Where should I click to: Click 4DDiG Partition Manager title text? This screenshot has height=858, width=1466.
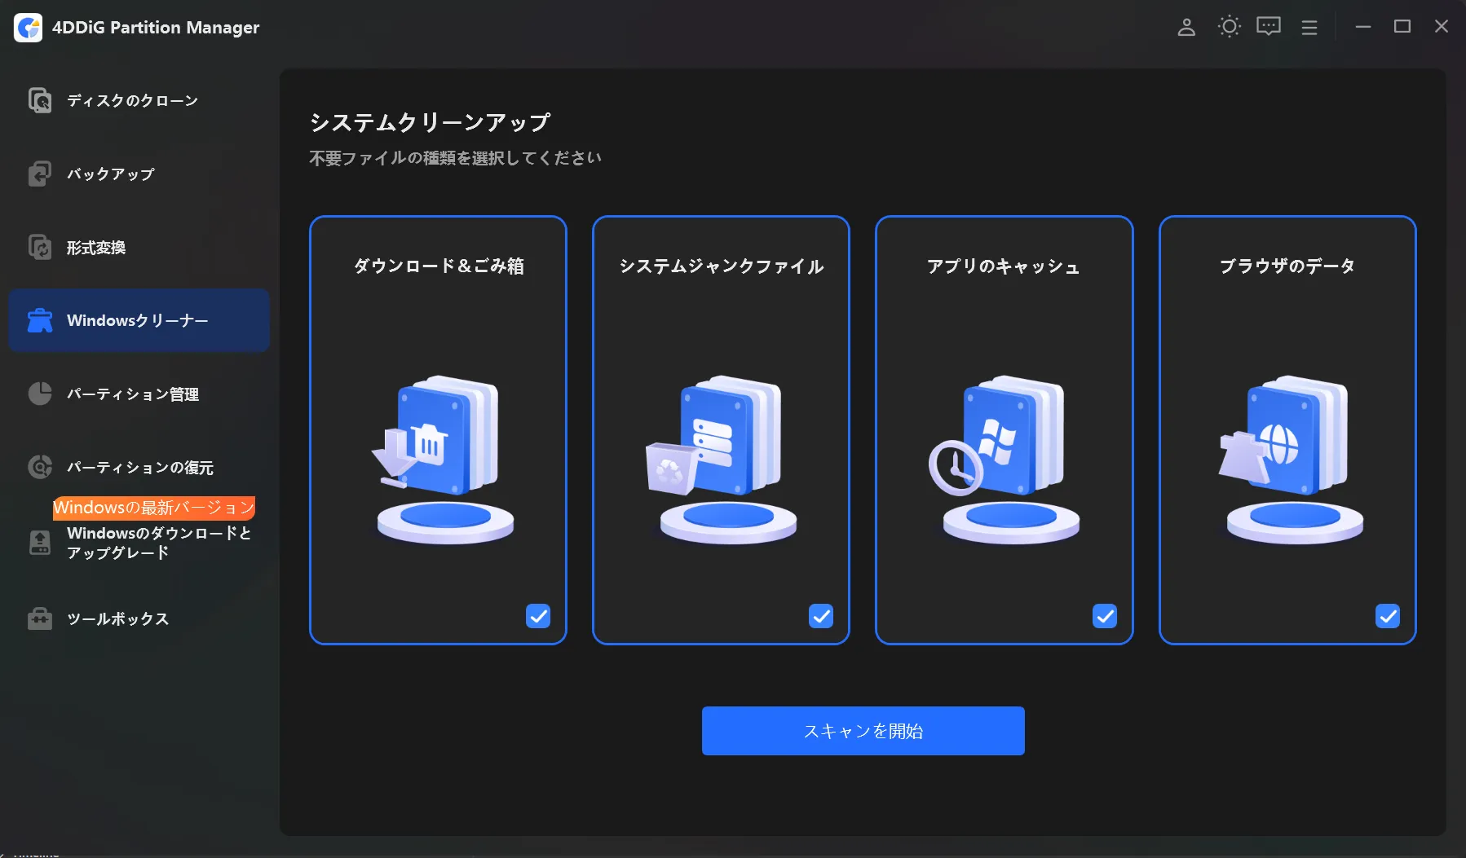pos(156,28)
